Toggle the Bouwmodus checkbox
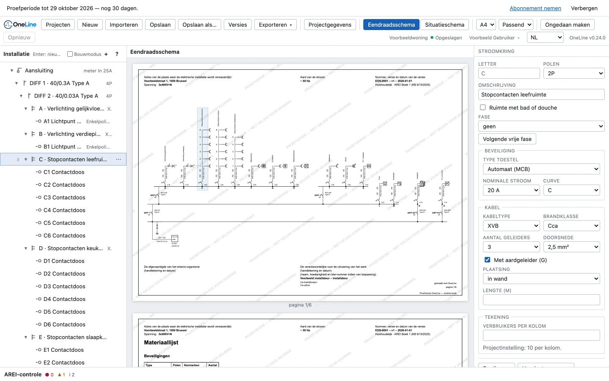This screenshot has width=609, height=381. coord(70,54)
